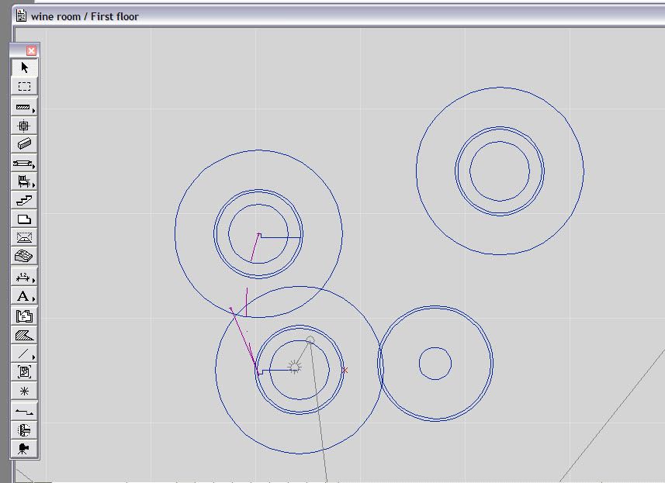The width and height of the screenshot is (665, 483).
Task: Select the small circle inside the right ring
Action: pyautogui.click(x=435, y=364)
